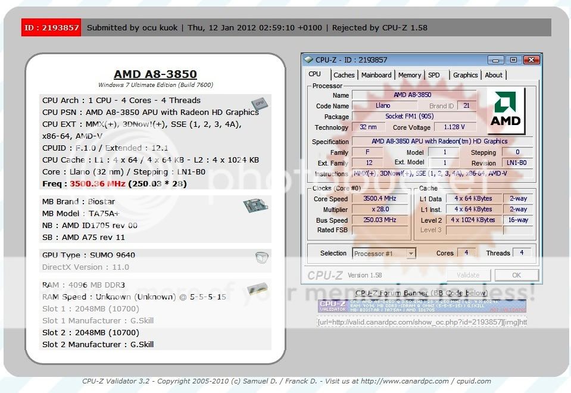Click the CPU-Z Forum Banner link
The height and width of the screenshot is (393, 571).
(422, 293)
